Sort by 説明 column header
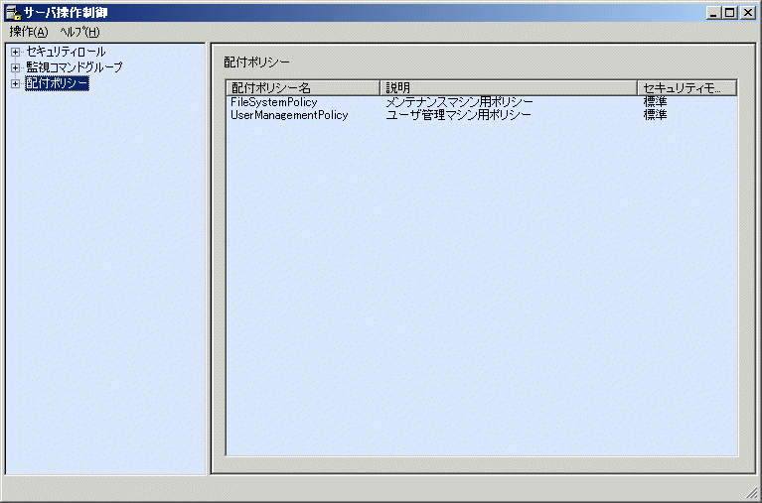This screenshot has height=503, width=762. coord(509,88)
